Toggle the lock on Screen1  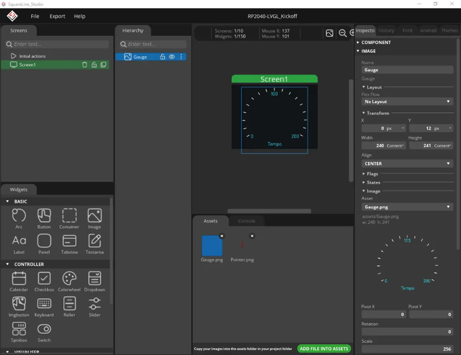pos(94,65)
